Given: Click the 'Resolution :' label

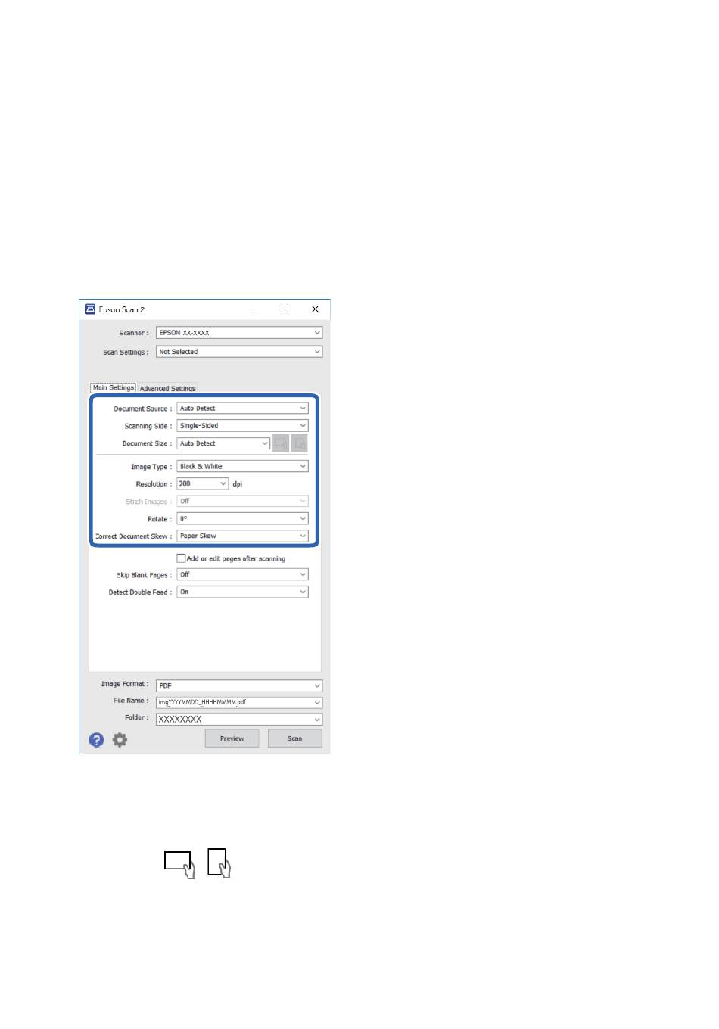Looking at the screenshot, I should point(154,484).
